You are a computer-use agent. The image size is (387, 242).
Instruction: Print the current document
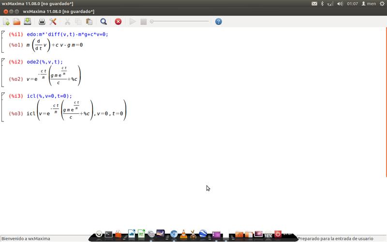pyautogui.click(x=42, y=22)
